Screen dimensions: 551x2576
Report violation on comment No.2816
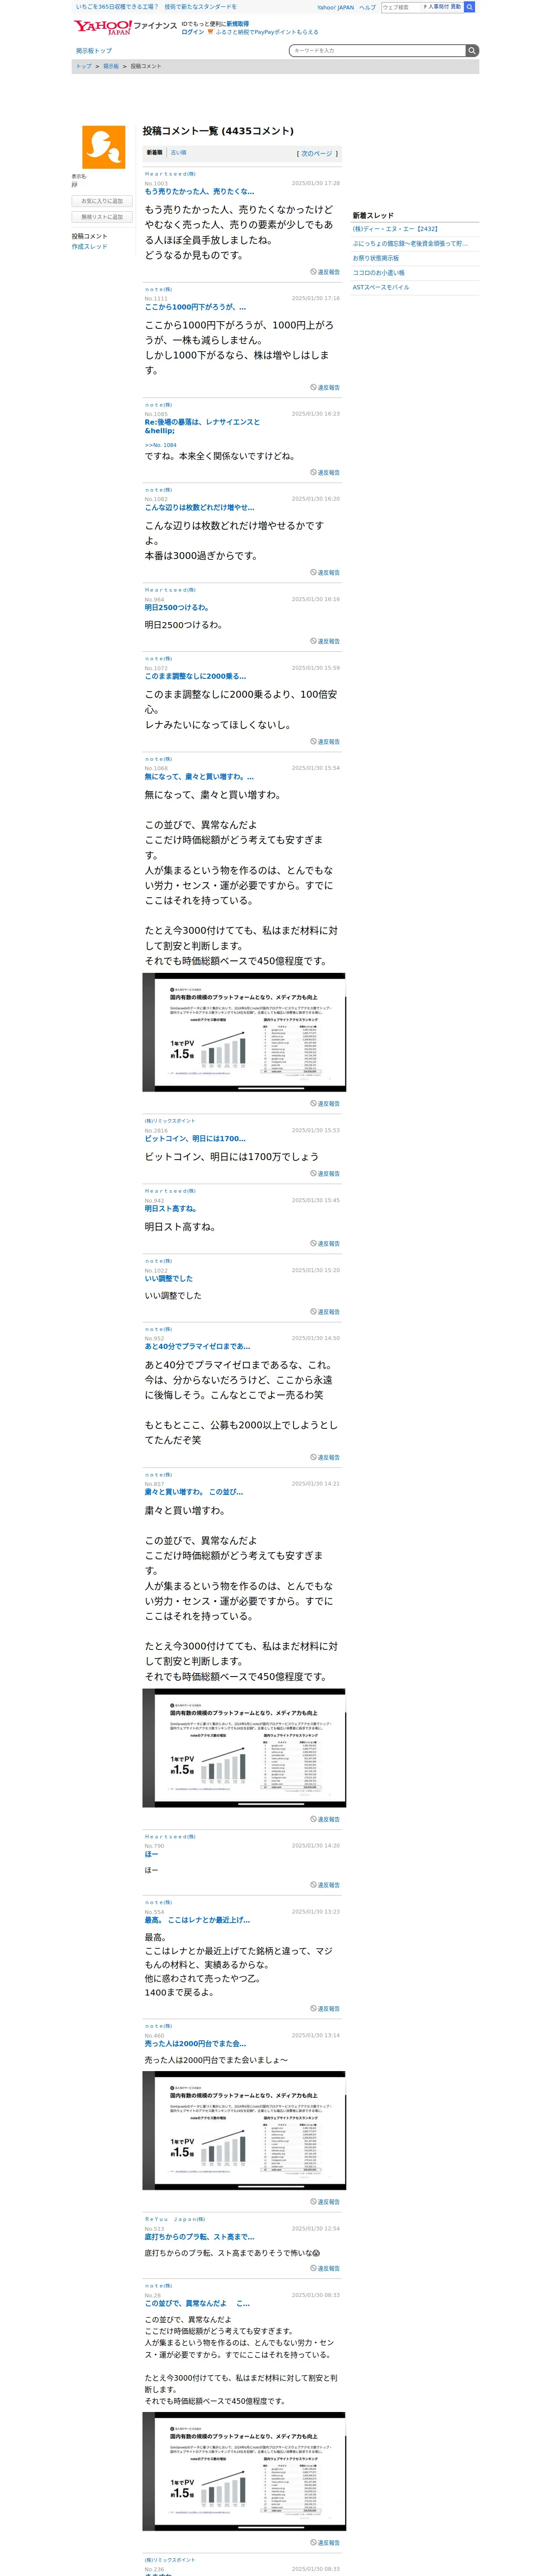pyautogui.click(x=325, y=1174)
